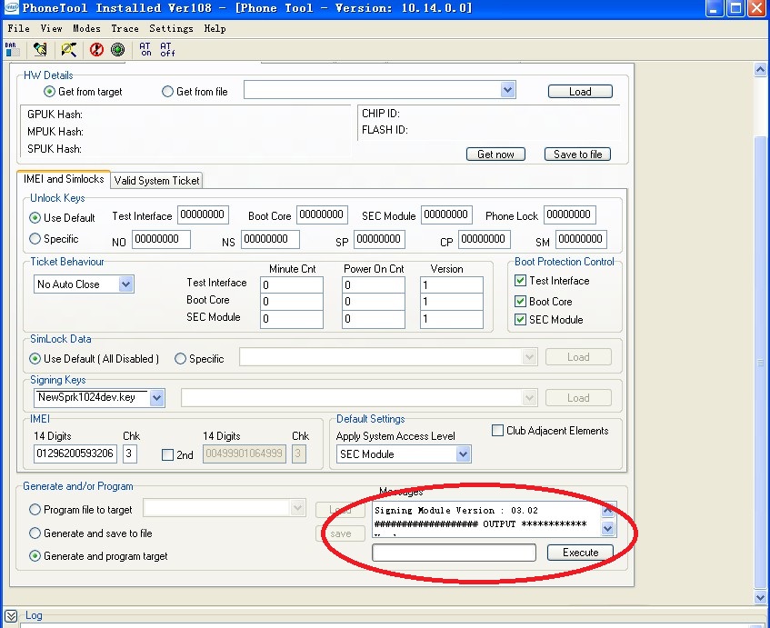
Task: Open the SEC Module access level dropdown
Action: tap(463, 454)
